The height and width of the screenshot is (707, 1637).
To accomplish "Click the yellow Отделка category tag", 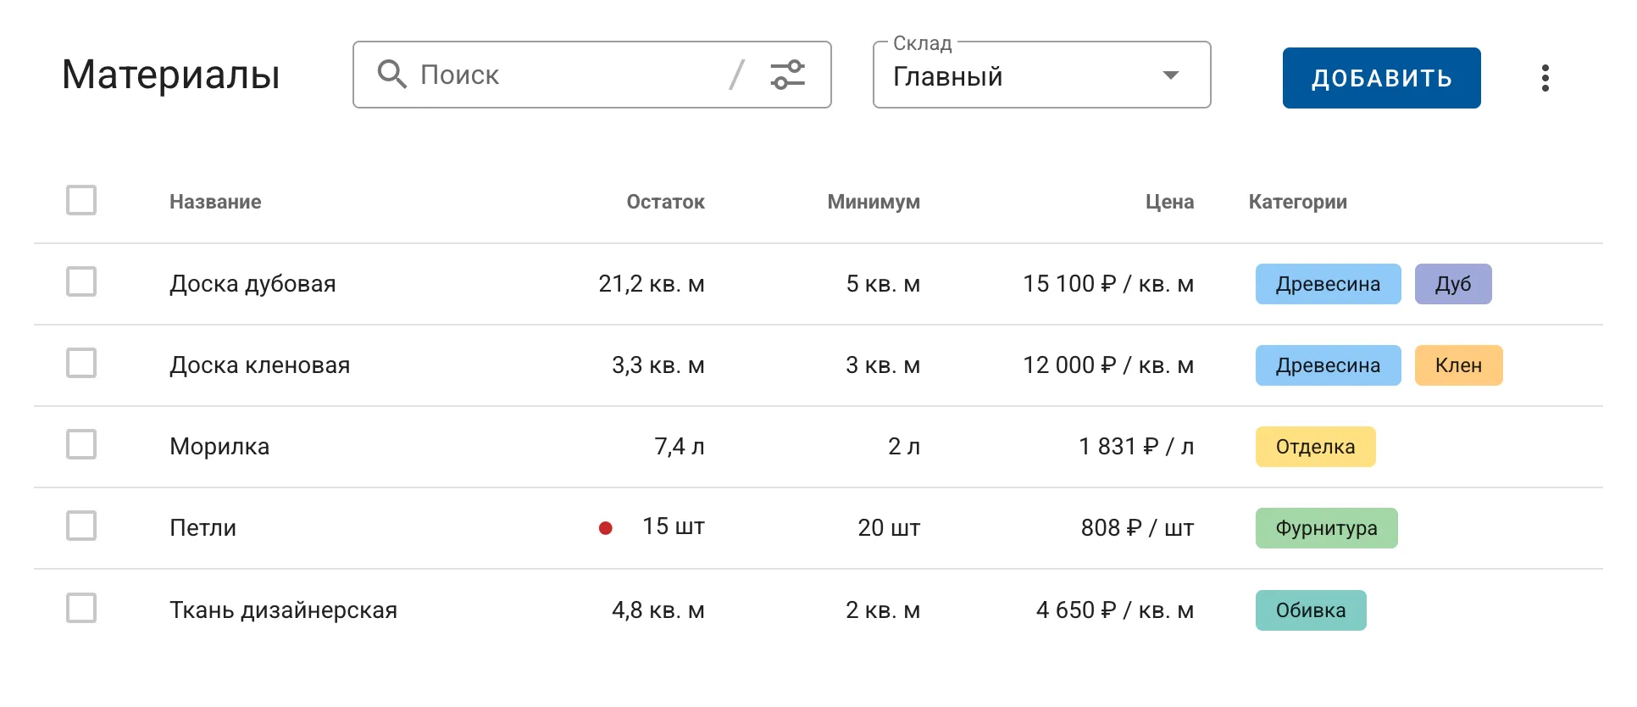I will [x=1314, y=447].
